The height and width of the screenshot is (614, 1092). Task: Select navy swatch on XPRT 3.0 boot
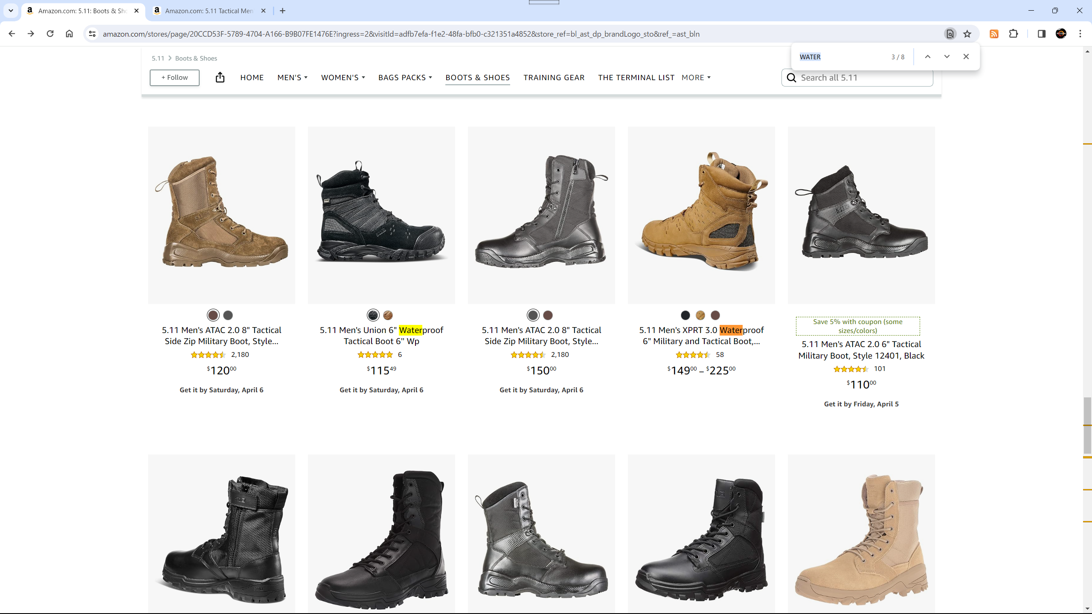(685, 315)
